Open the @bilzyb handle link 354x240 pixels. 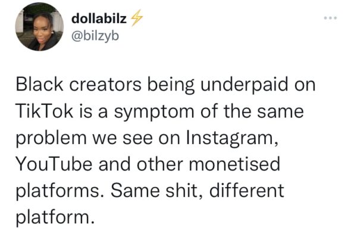coord(95,36)
